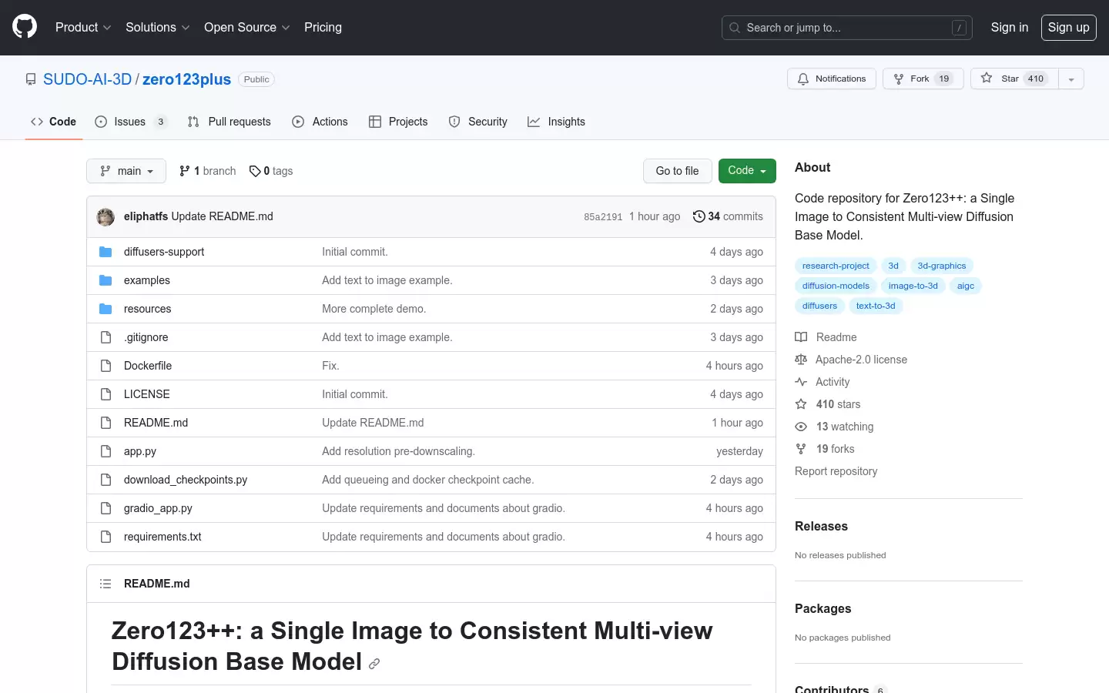
Task: Focus the Search or jump to field
Action: click(x=847, y=28)
